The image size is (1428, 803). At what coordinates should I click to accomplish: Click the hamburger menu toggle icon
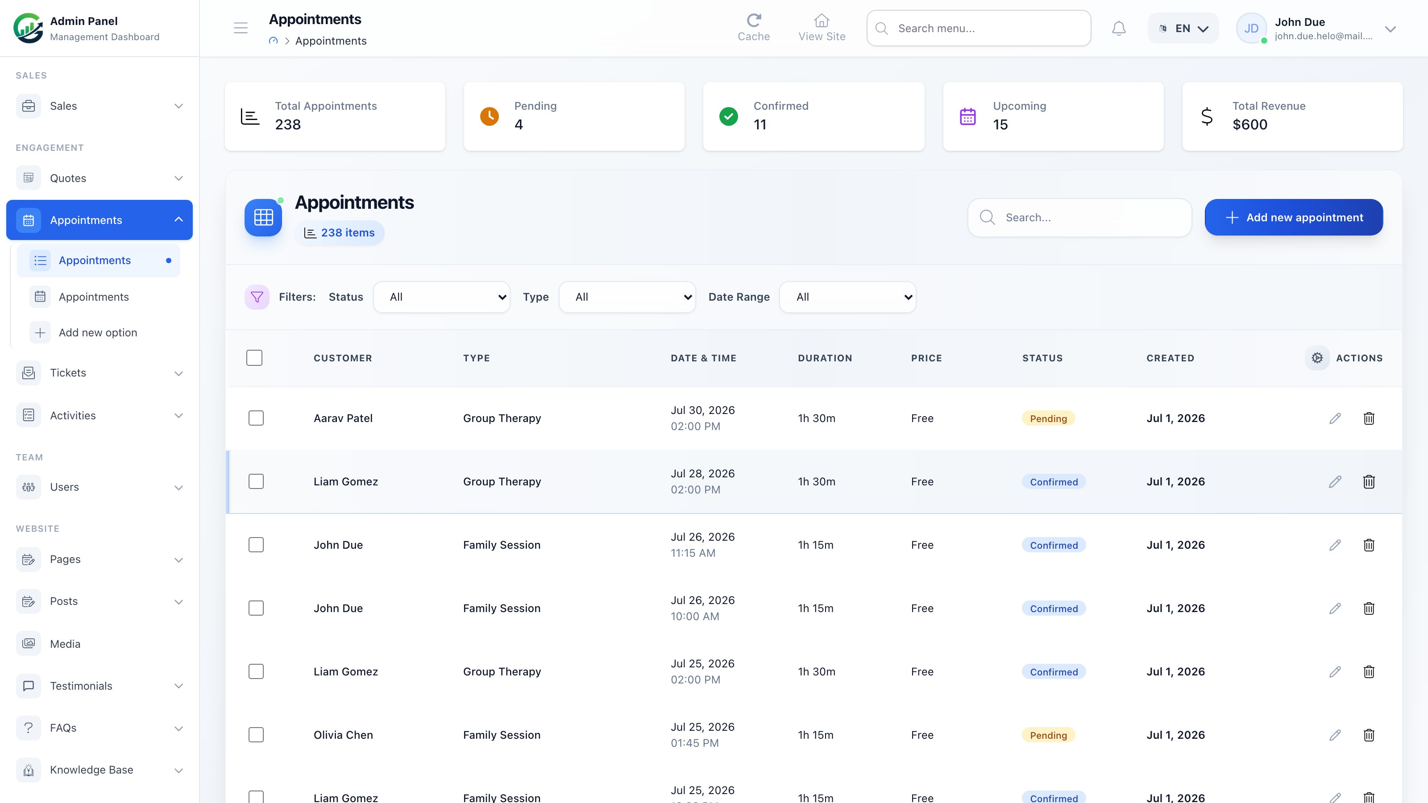coord(241,28)
